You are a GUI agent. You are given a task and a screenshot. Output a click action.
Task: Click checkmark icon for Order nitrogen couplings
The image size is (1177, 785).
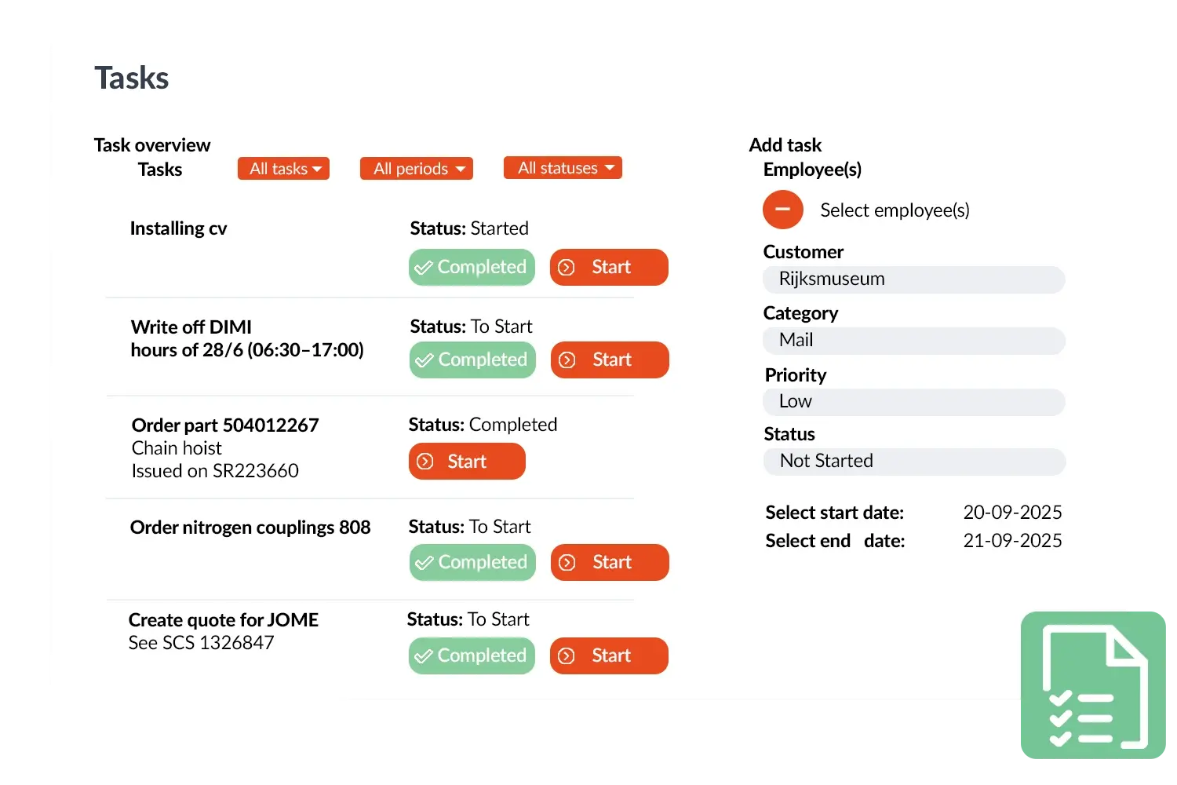(425, 563)
